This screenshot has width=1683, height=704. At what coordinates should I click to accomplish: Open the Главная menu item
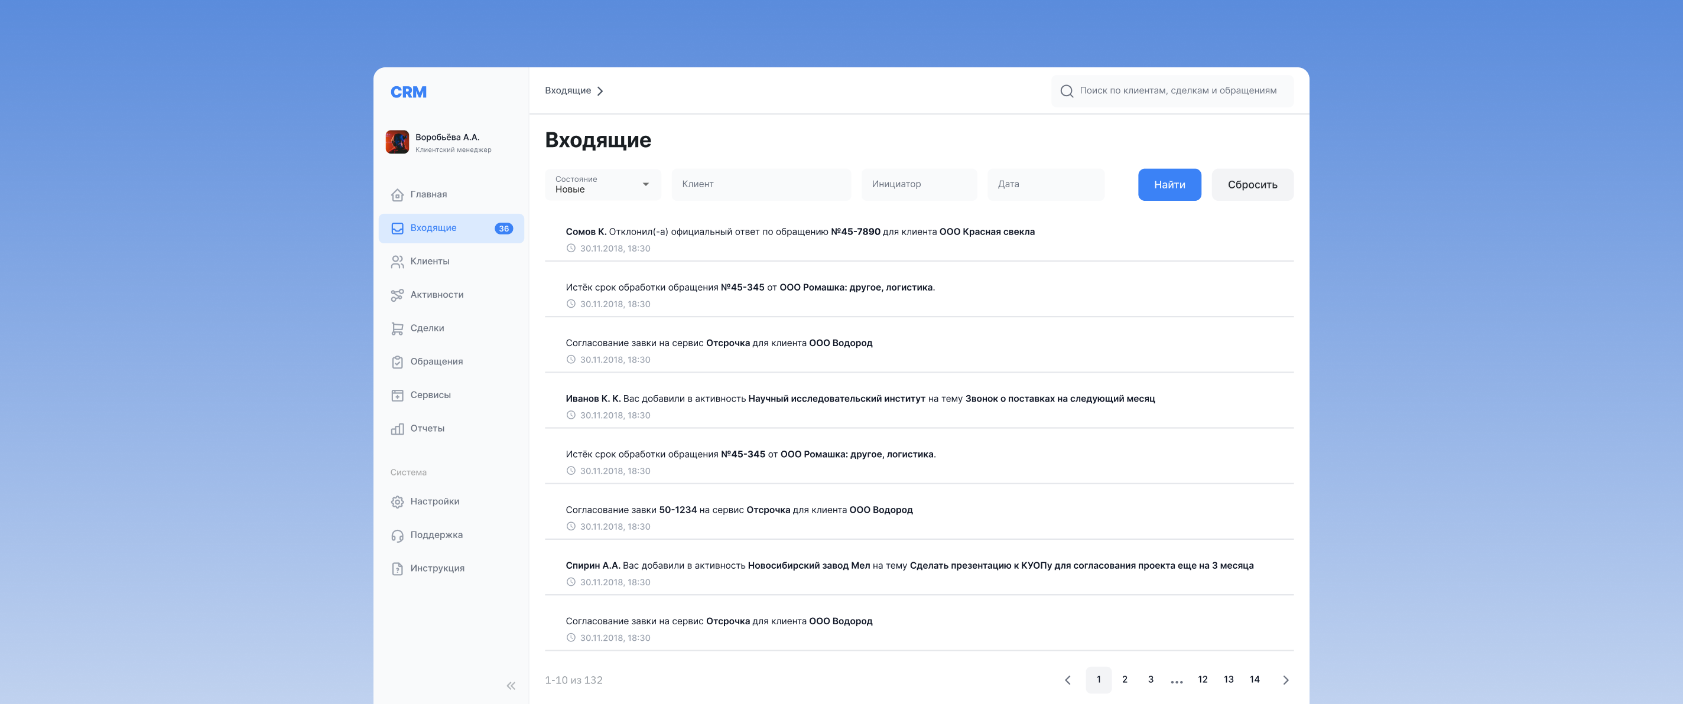(x=451, y=195)
